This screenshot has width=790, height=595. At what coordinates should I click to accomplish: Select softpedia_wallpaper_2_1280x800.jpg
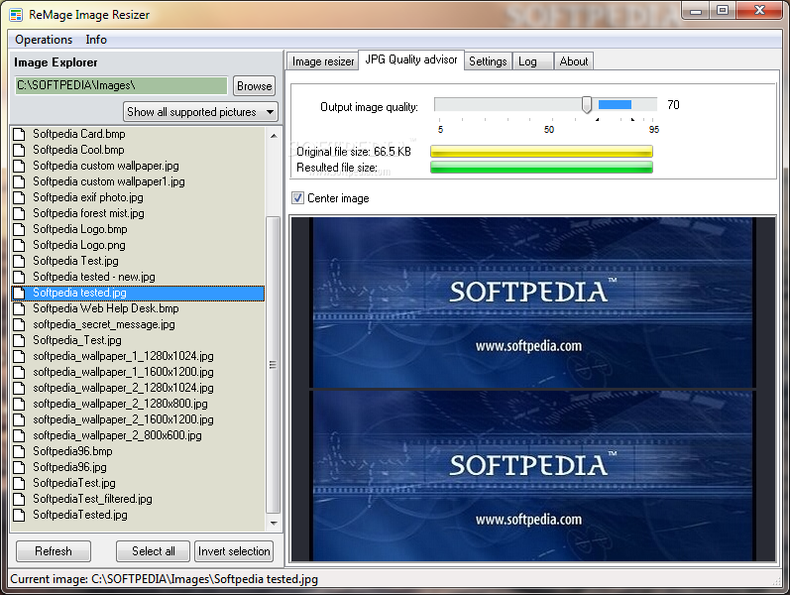pos(120,404)
